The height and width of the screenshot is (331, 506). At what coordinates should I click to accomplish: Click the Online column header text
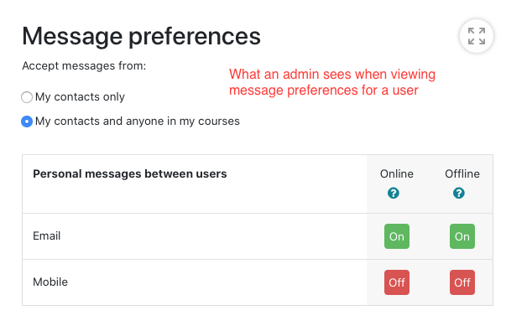(x=397, y=174)
